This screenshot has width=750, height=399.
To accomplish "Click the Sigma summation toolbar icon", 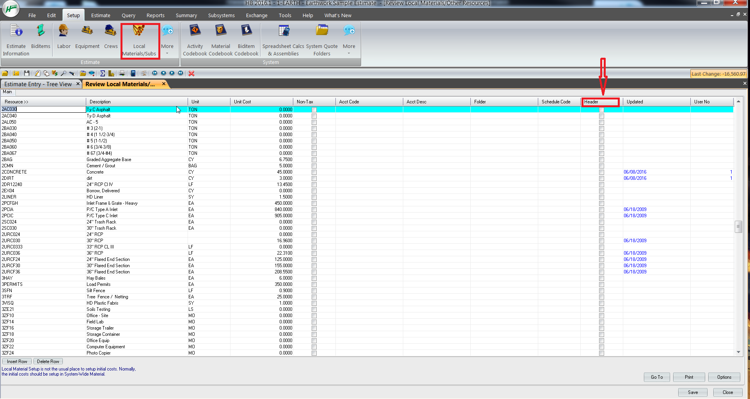I will pos(103,73).
